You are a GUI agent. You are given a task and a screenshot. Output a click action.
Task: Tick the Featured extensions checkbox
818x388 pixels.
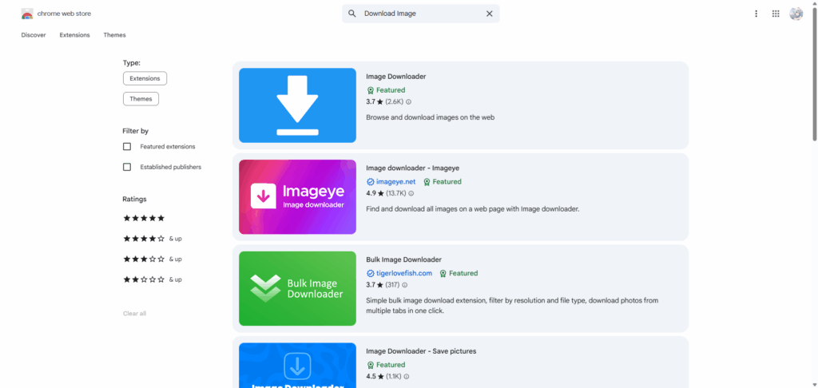click(x=127, y=147)
